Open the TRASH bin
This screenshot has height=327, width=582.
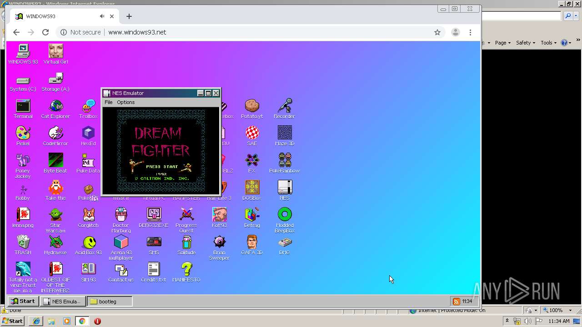23,245
